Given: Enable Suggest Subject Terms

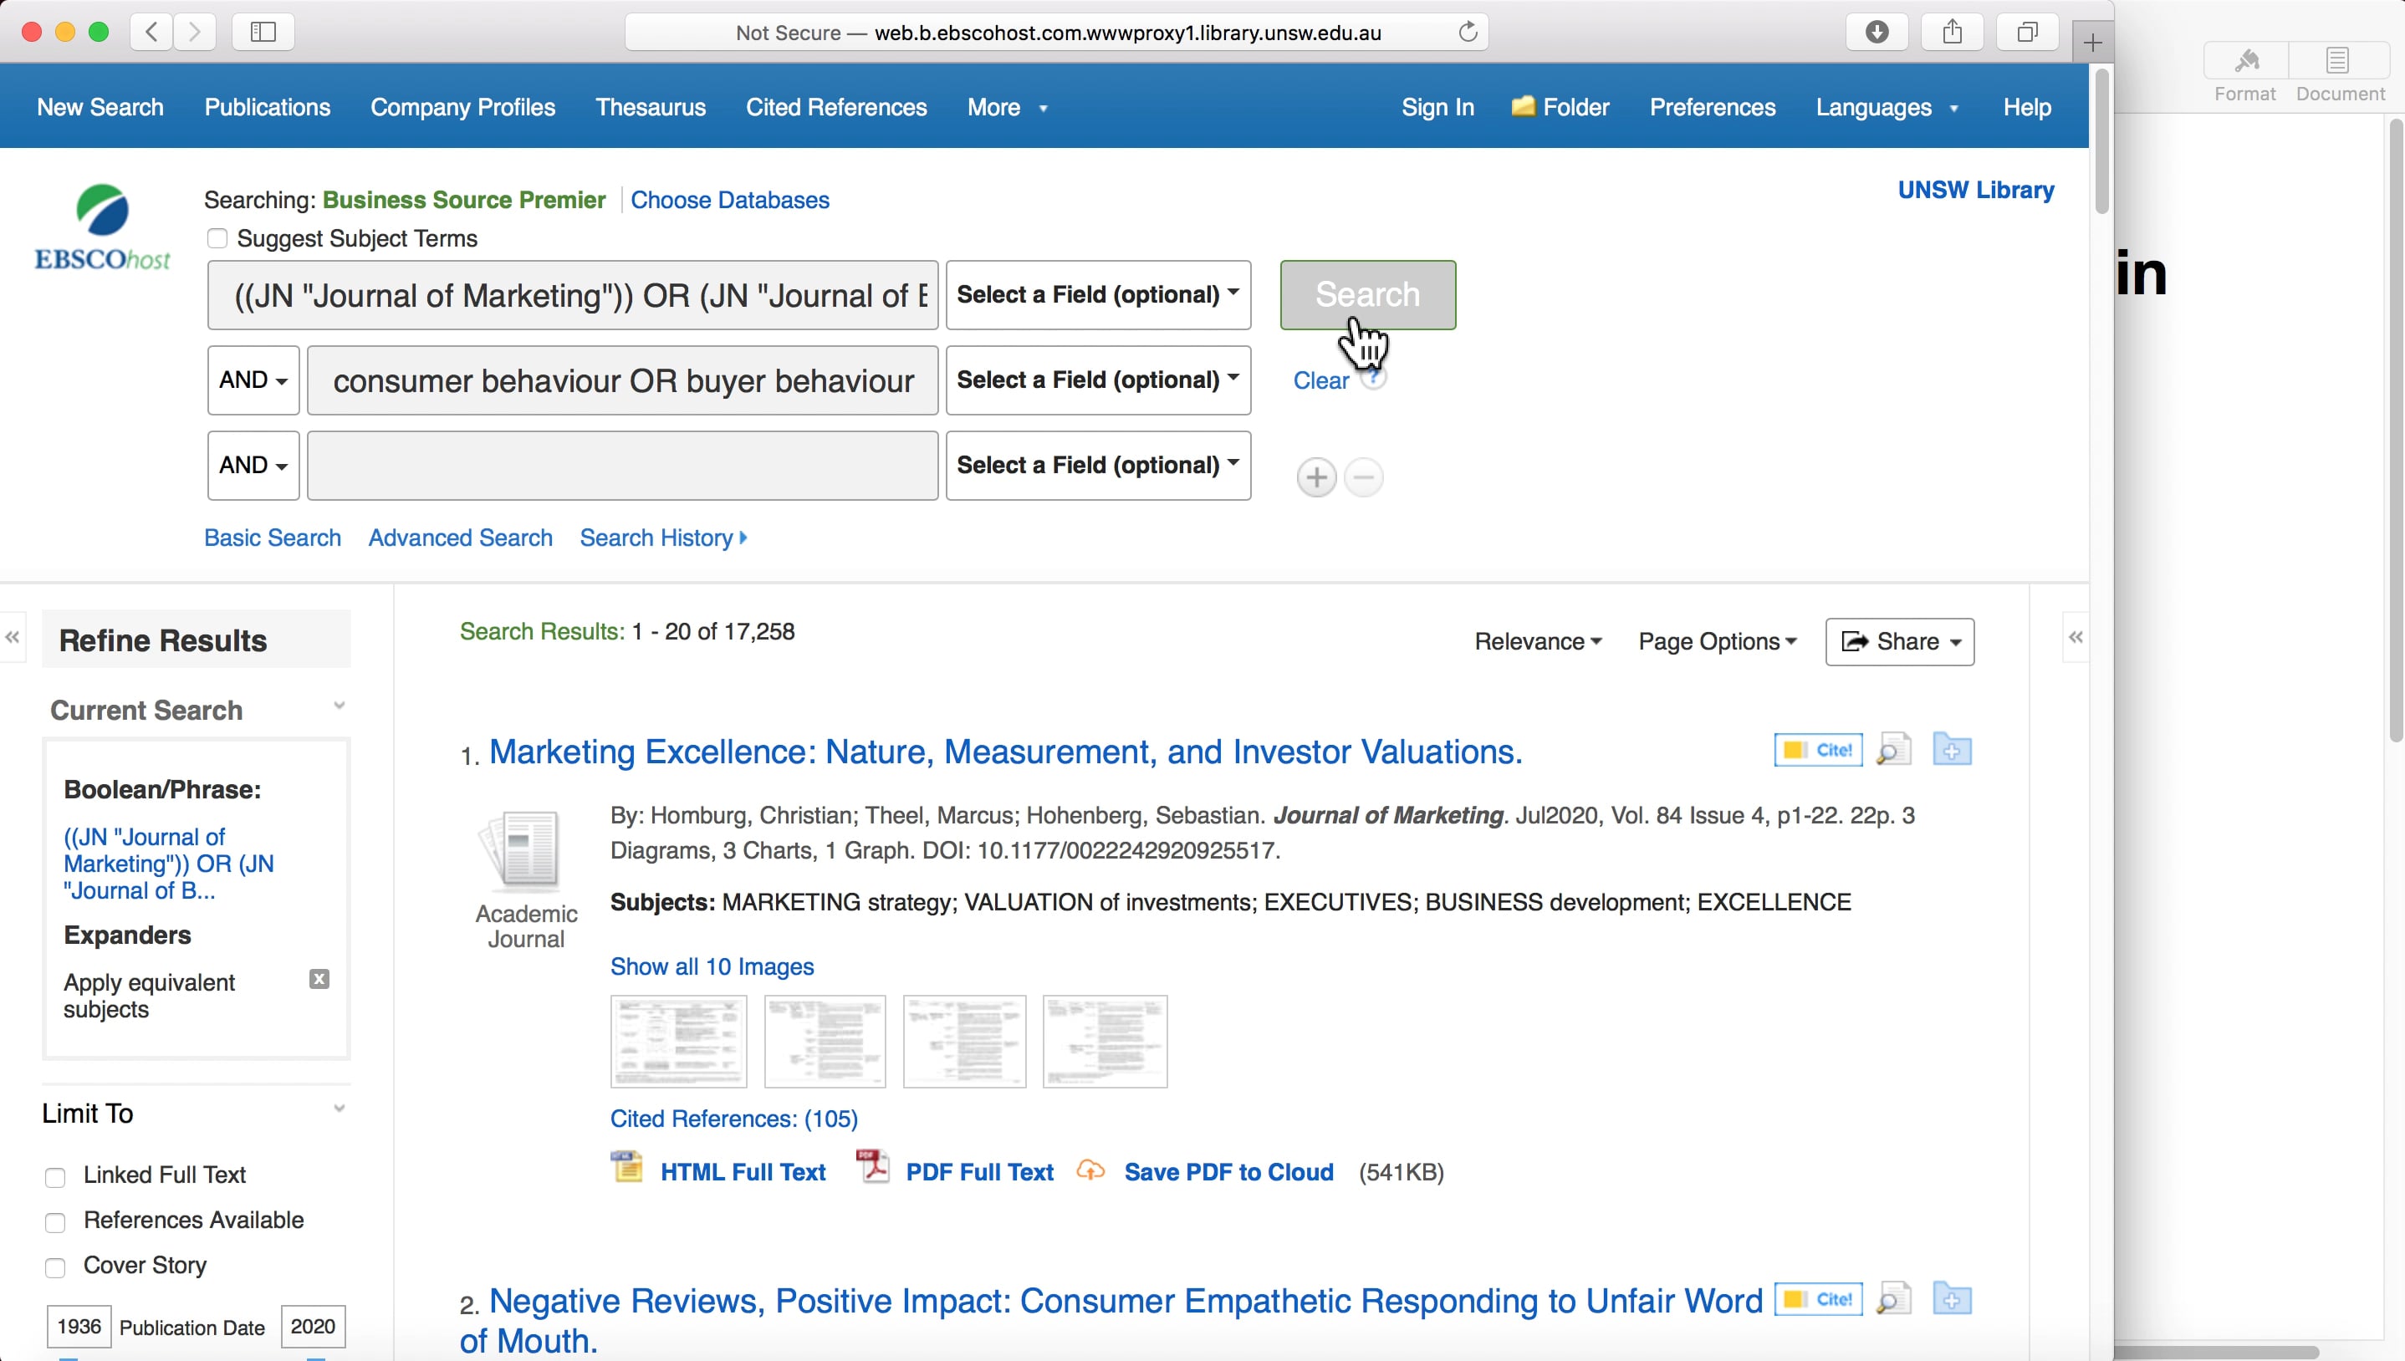Looking at the screenshot, I should click(x=217, y=238).
